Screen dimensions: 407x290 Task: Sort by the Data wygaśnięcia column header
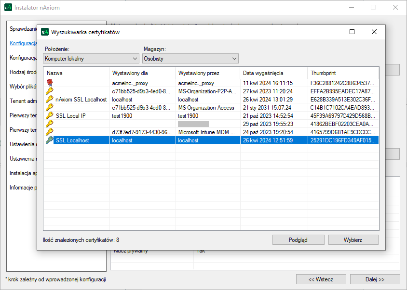point(274,73)
